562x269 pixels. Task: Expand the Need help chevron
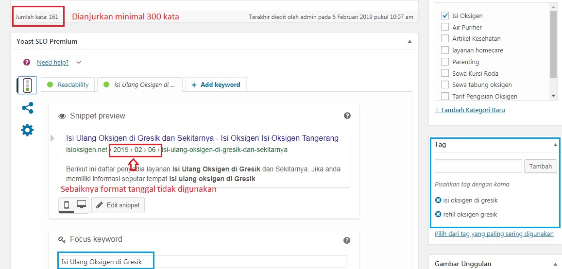pos(79,63)
